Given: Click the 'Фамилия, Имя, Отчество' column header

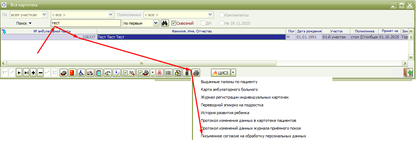Looking at the screenshot, I should tap(192, 31).
